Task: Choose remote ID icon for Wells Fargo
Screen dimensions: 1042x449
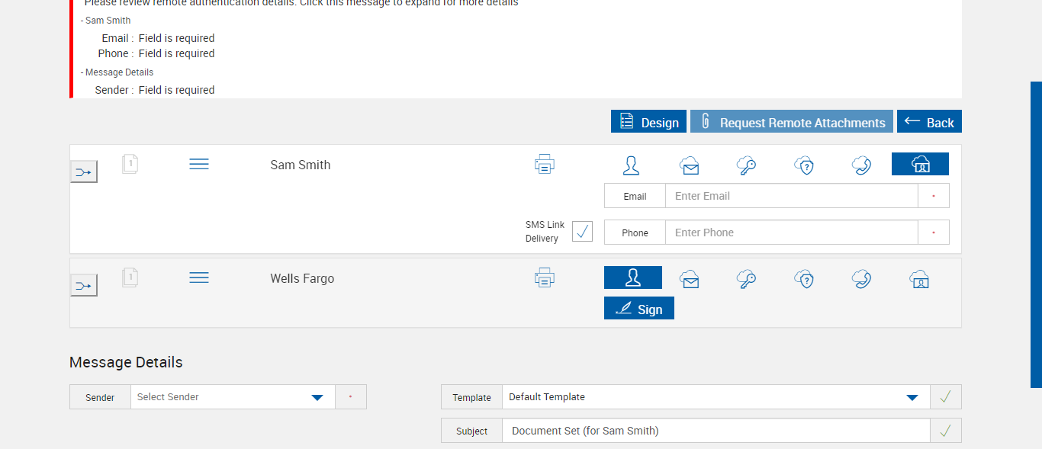Action: [x=920, y=279]
